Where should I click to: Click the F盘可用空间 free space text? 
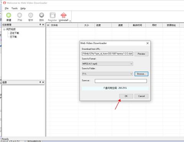pyautogui.click(x=115, y=88)
